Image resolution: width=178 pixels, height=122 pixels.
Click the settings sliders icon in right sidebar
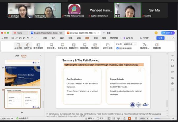(172, 78)
